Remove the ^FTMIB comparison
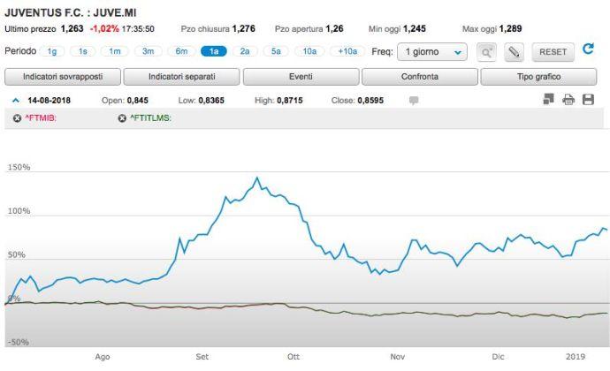Screen dimensions: 610x371 click(x=17, y=118)
